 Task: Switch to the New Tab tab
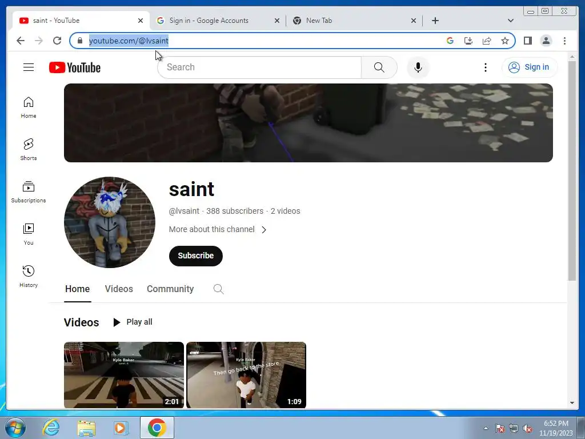coord(354,21)
